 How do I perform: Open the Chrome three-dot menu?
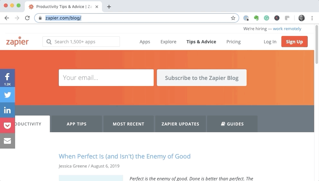click(312, 18)
